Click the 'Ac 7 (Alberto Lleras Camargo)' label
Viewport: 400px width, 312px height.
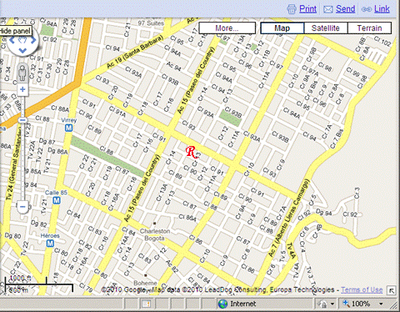pos(288,219)
